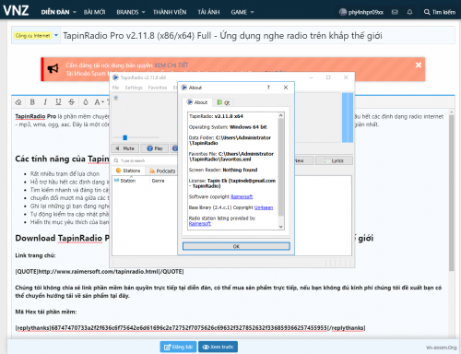Expand the BRANDS dropdown menu
This screenshot has width=461, height=354.
[131, 12]
